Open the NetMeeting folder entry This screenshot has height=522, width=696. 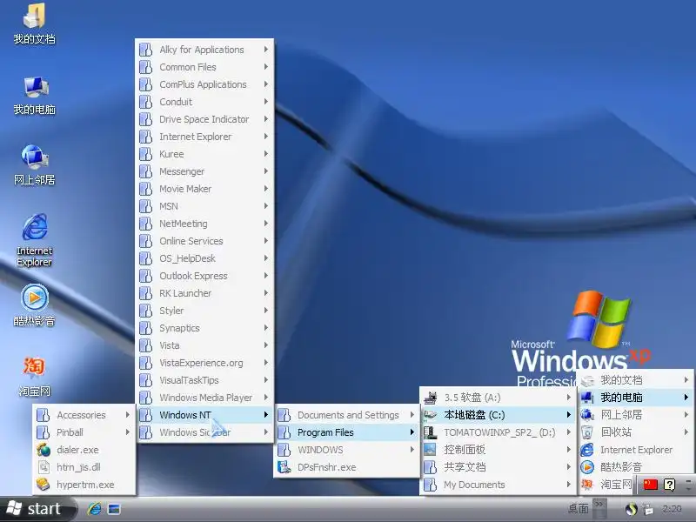click(x=204, y=224)
